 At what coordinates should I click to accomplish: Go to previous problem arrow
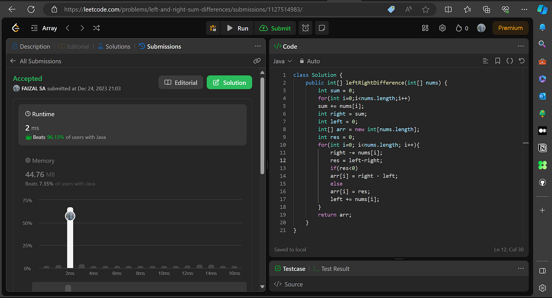point(68,28)
